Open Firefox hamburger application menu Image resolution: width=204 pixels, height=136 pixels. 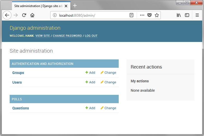pyautogui.click(x=197, y=15)
